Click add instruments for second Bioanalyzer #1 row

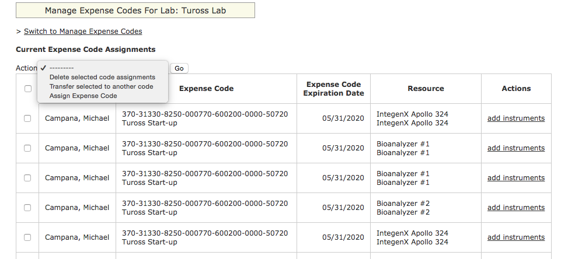pos(516,178)
